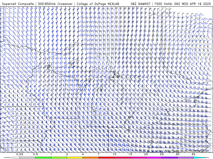
Task: Click the '15' colorbar label
Action: click(x=130, y=154)
